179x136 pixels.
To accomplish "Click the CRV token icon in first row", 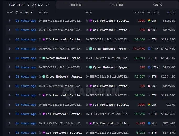I will [149, 21].
